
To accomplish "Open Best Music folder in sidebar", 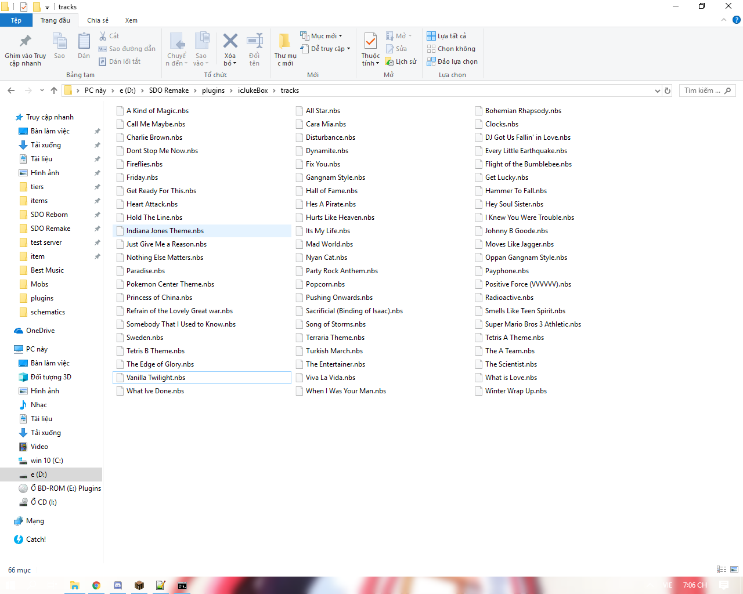I will coord(47,270).
